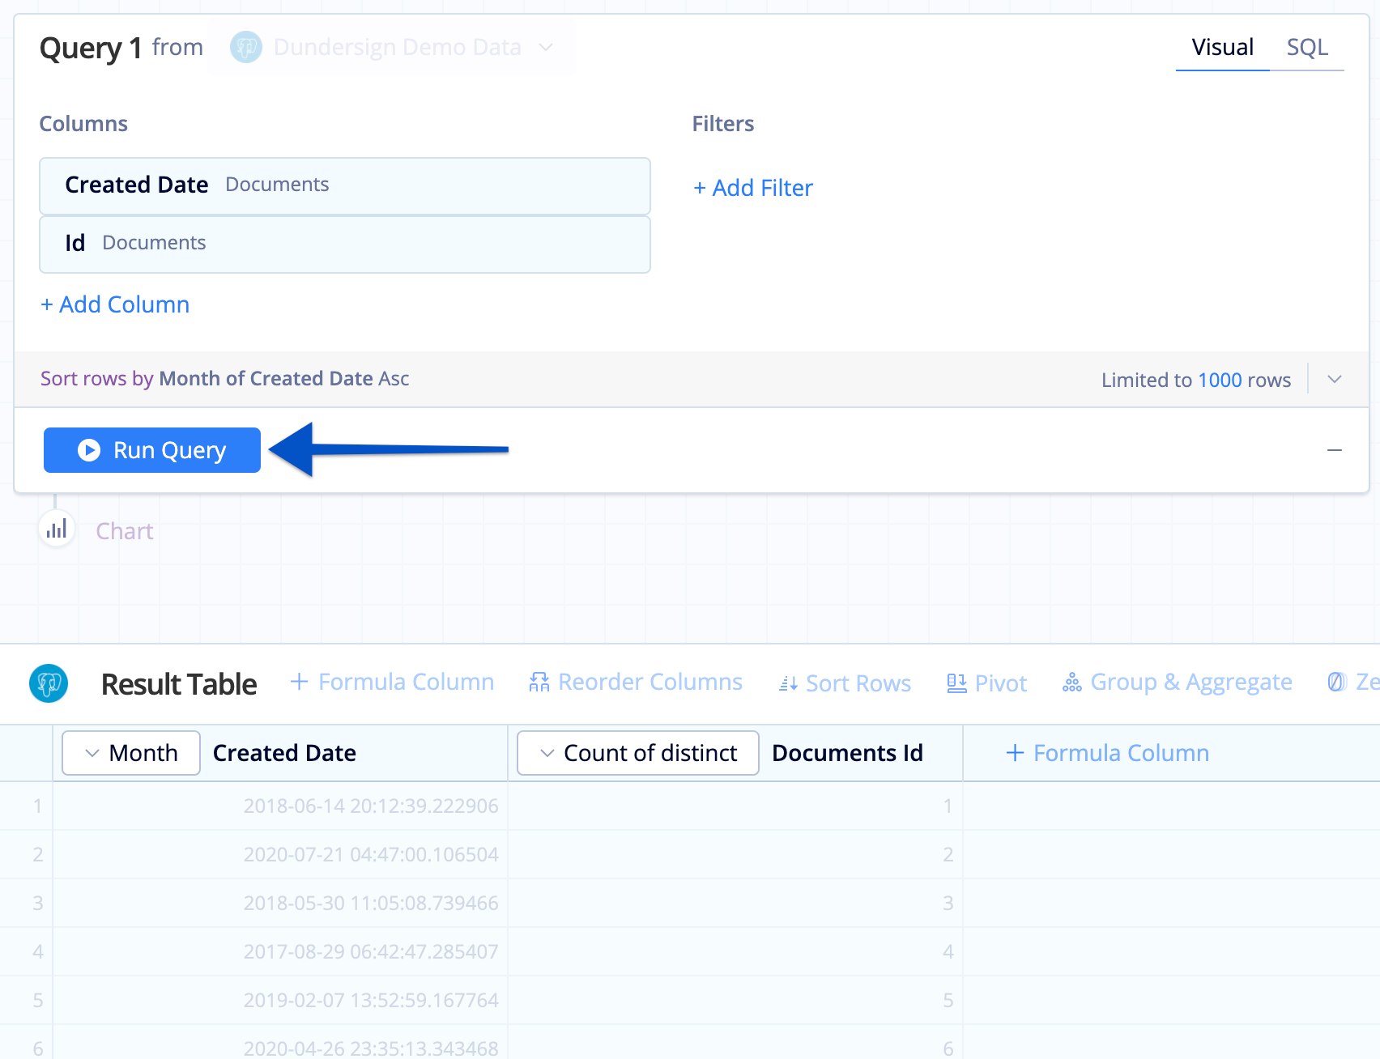This screenshot has height=1059, width=1380.
Task: Expand the chevron next to row limit
Action: click(1335, 379)
